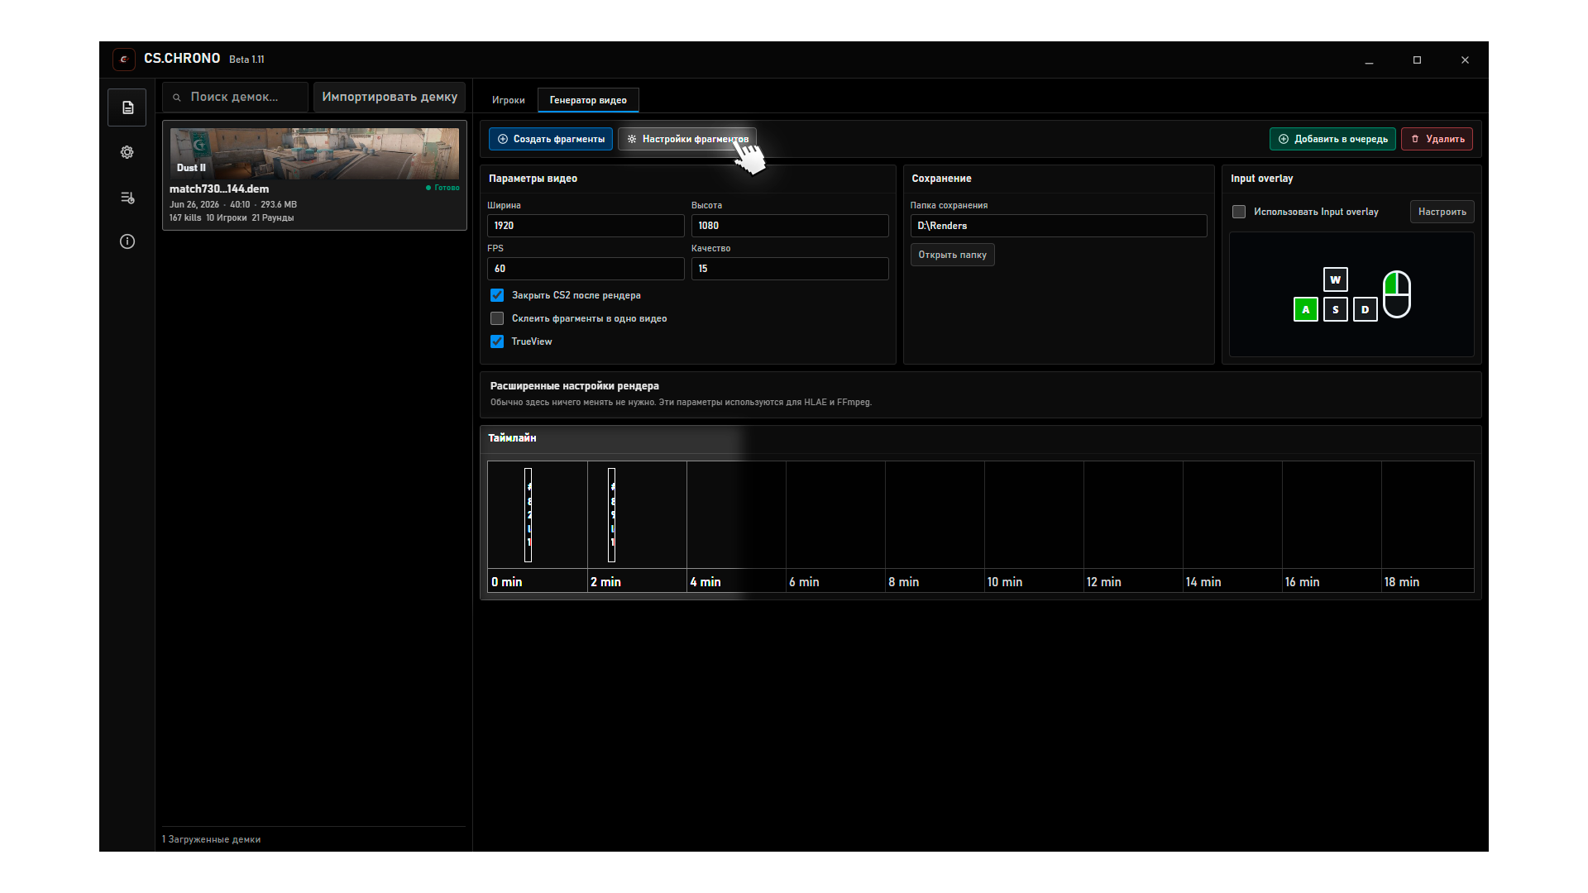Screen dimensions: 1588x893
Task: Open the render queue sidebar icon
Action: point(127,198)
